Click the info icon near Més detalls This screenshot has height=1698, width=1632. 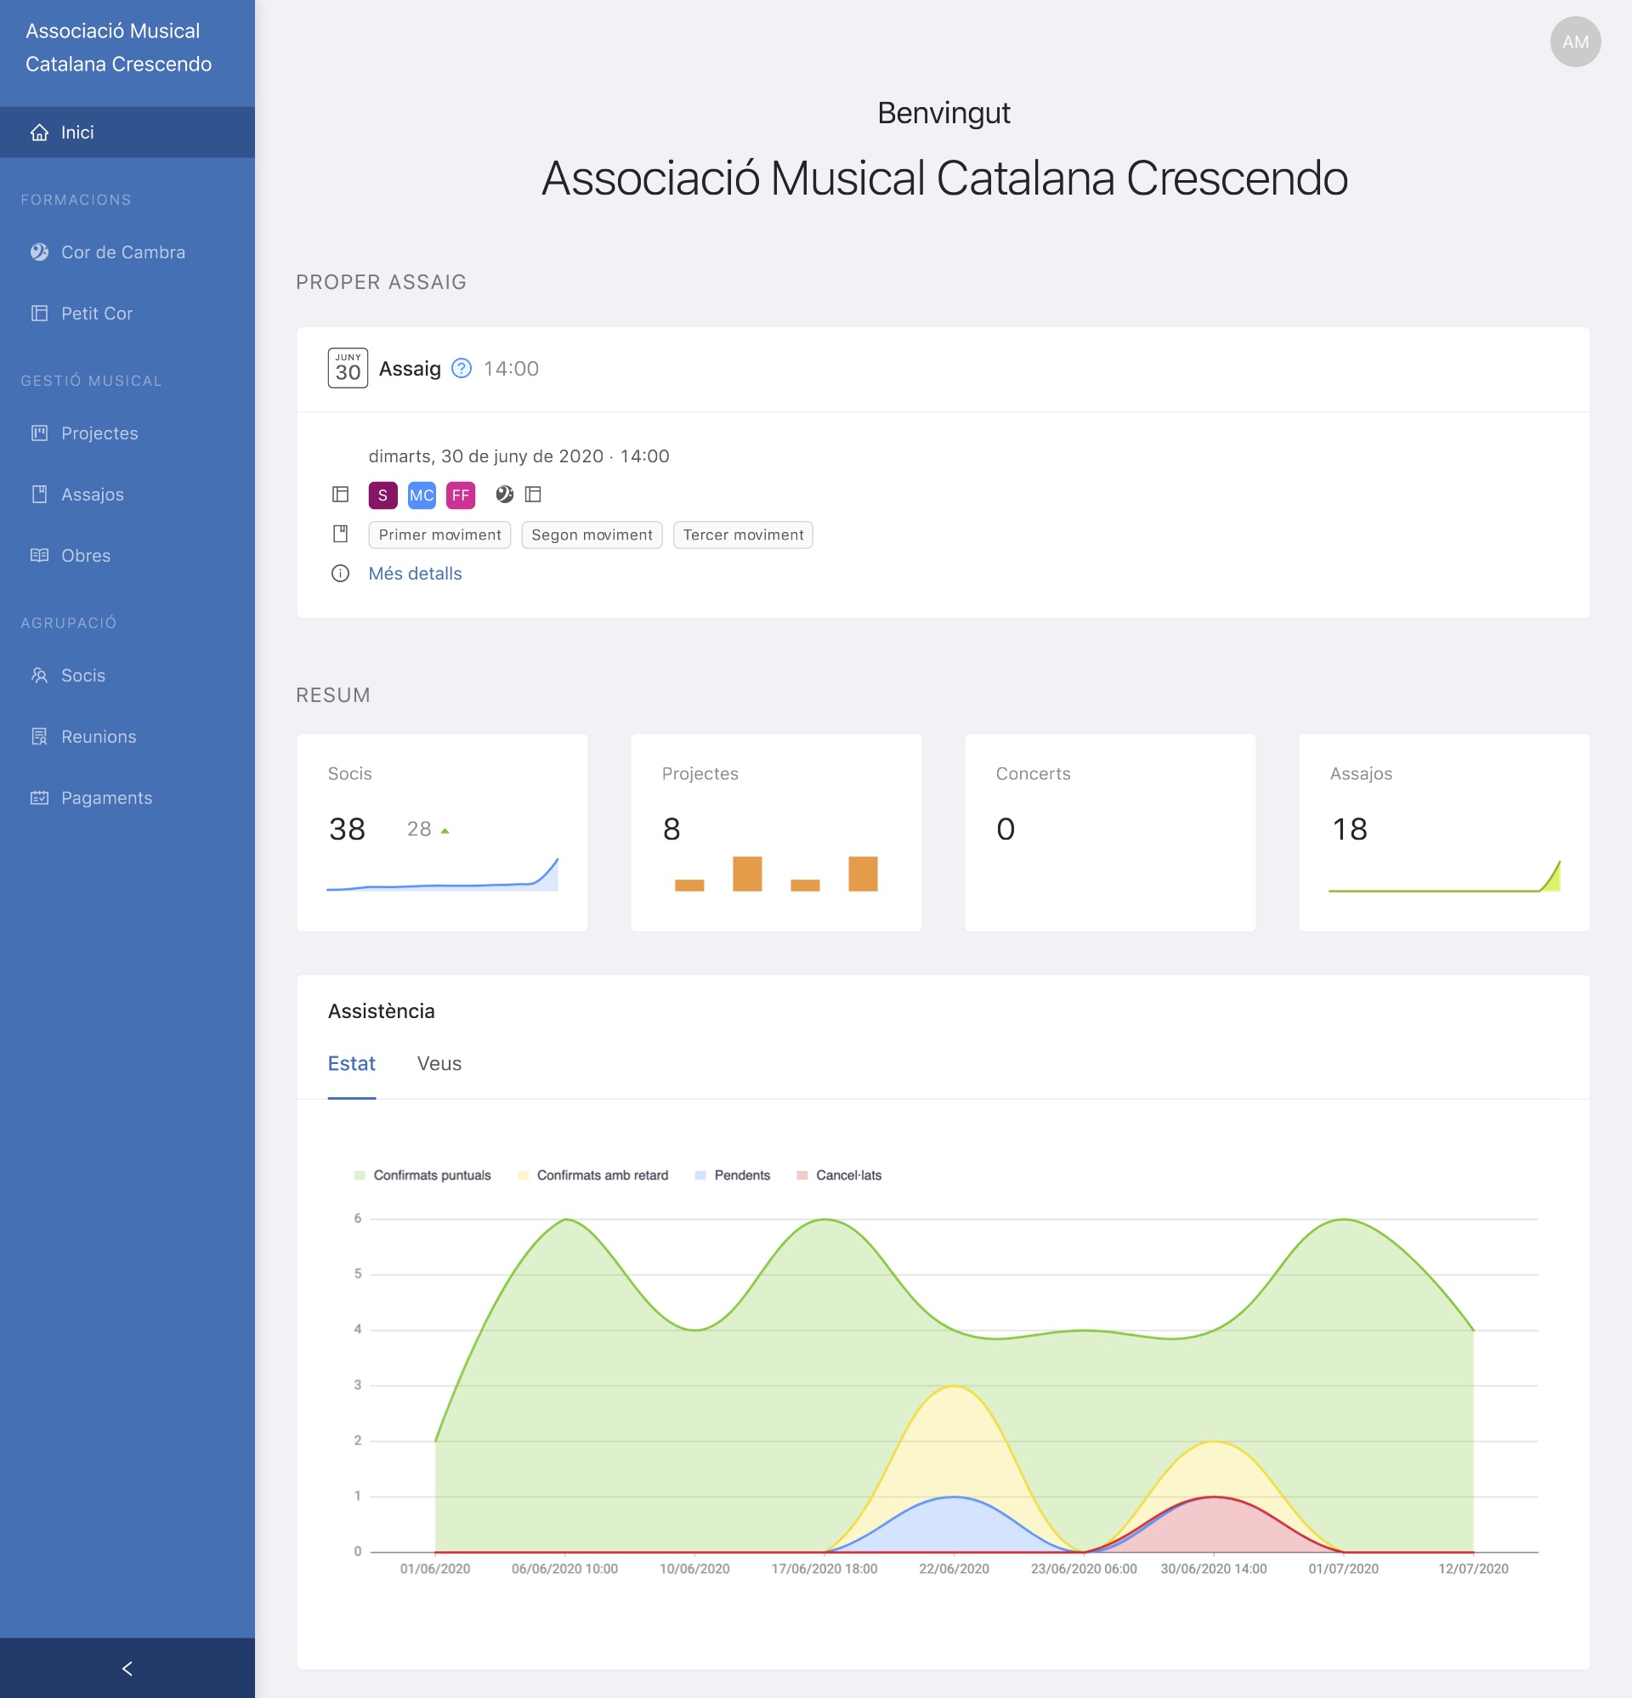(340, 574)
